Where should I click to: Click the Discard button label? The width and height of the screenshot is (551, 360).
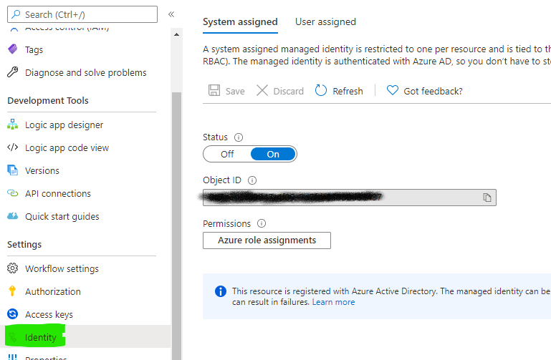289,91
